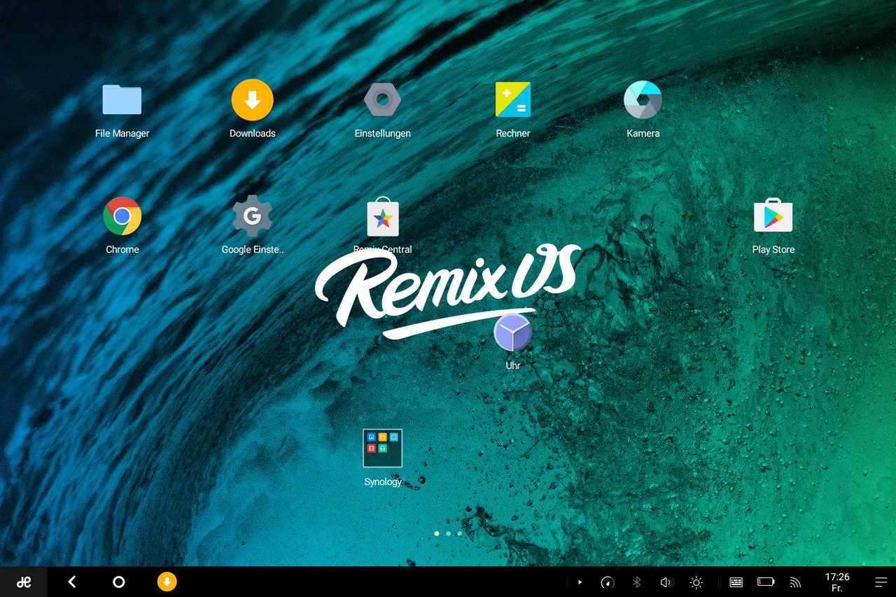The image size is (896, 597).
Task: Launch the Rechner calculator app
Action: click(513, 100)
